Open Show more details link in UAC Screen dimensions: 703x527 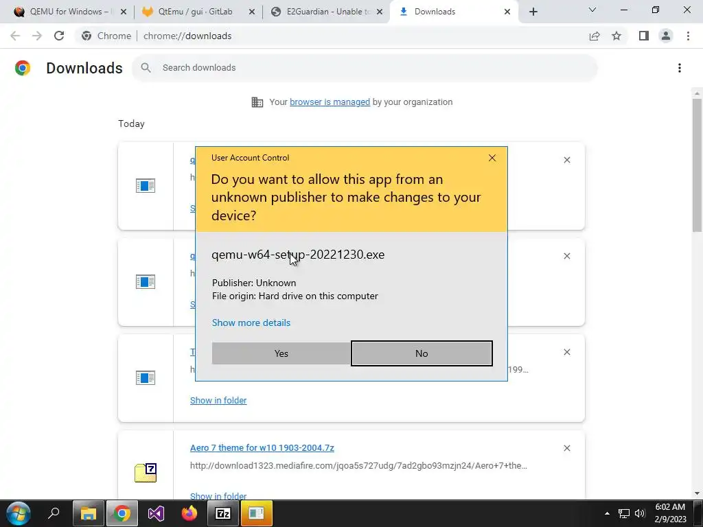251,323
